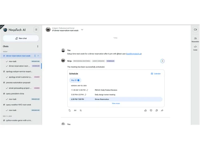Open the apology-culper-service chat

tap(19, 72)
